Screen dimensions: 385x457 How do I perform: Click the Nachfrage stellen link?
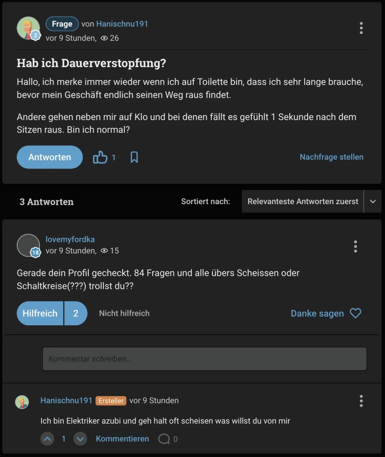click(x=331, y=157)
